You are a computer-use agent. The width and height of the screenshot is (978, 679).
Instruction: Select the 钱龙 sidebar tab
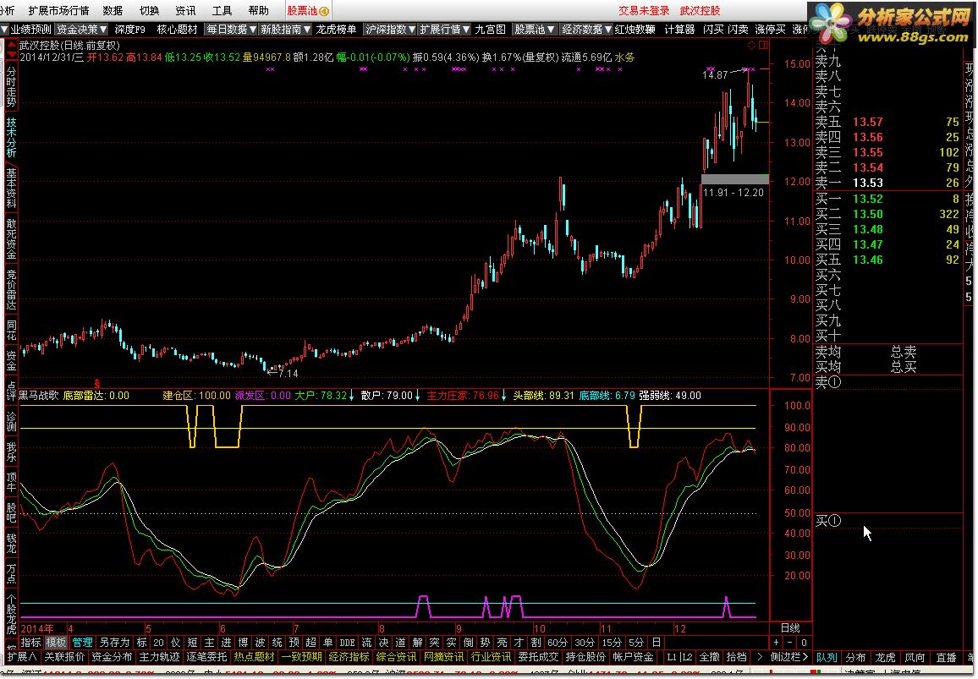point(11,542)
